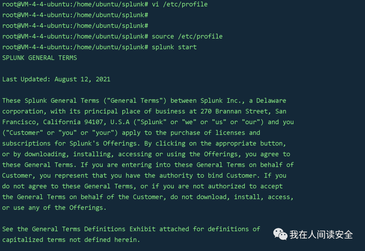Click the second empty shell prompt line
The width and height of the screenshot is (365, 251).
(x=75, y=26)
